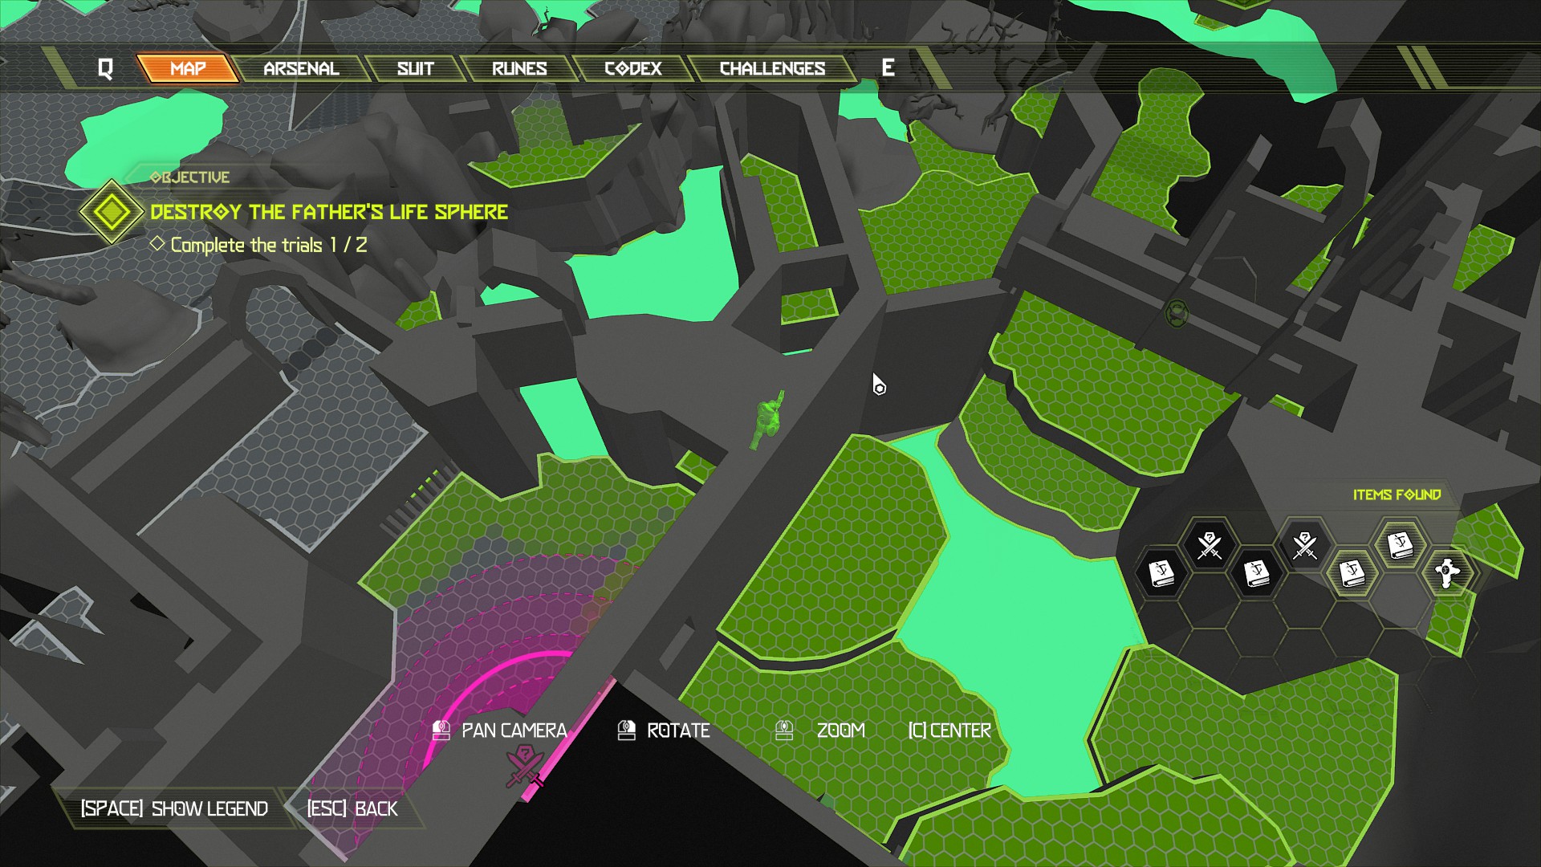Click Show Legend button
Image resolution: width=1541 pixels, height=867 pixels.
point(174,808)
